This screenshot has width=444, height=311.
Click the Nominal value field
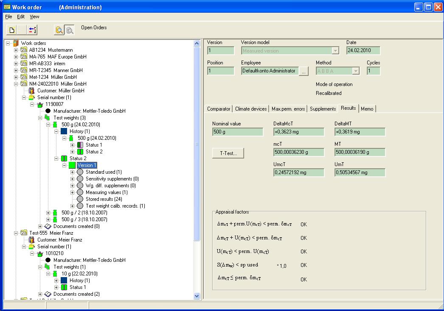point(237,132)
